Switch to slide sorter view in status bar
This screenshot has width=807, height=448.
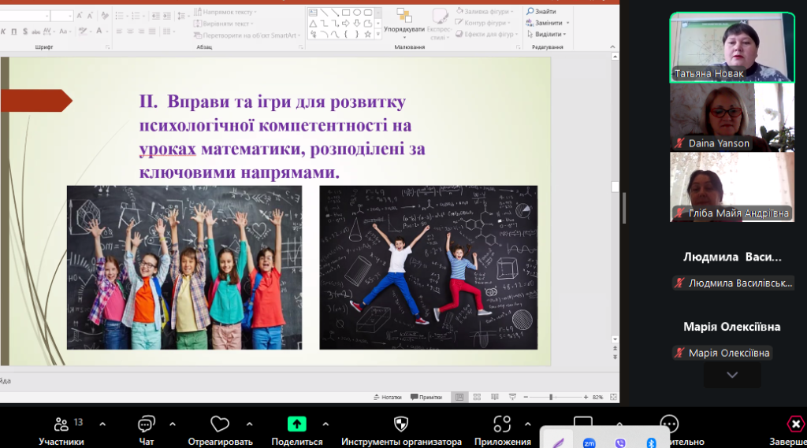(477, 398)
